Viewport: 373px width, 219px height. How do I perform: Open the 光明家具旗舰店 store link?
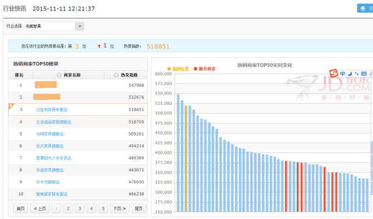[50, 134]
